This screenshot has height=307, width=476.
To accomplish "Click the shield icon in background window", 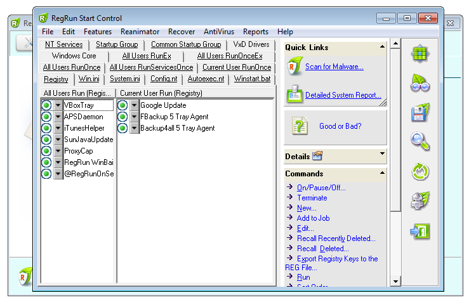I will 25,277.
